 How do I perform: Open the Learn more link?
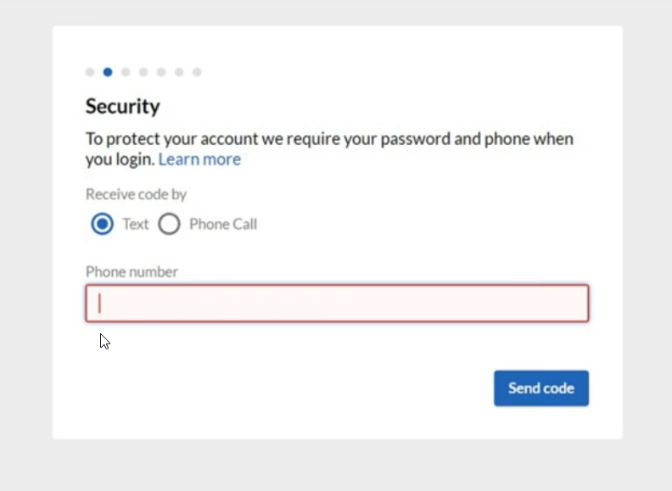(199, 159)
